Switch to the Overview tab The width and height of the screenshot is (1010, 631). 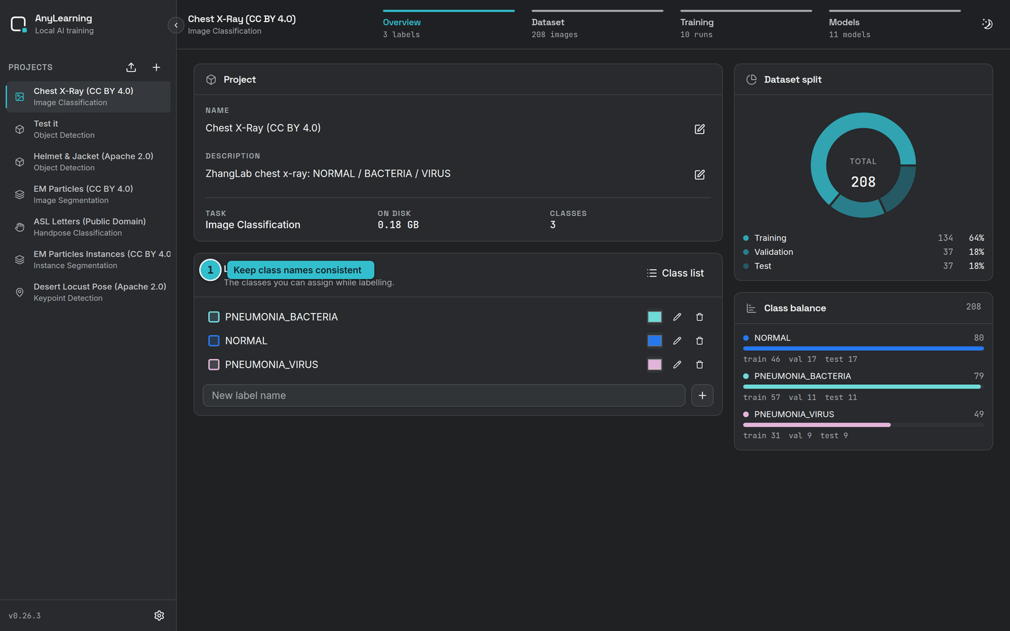click(449, 25)
